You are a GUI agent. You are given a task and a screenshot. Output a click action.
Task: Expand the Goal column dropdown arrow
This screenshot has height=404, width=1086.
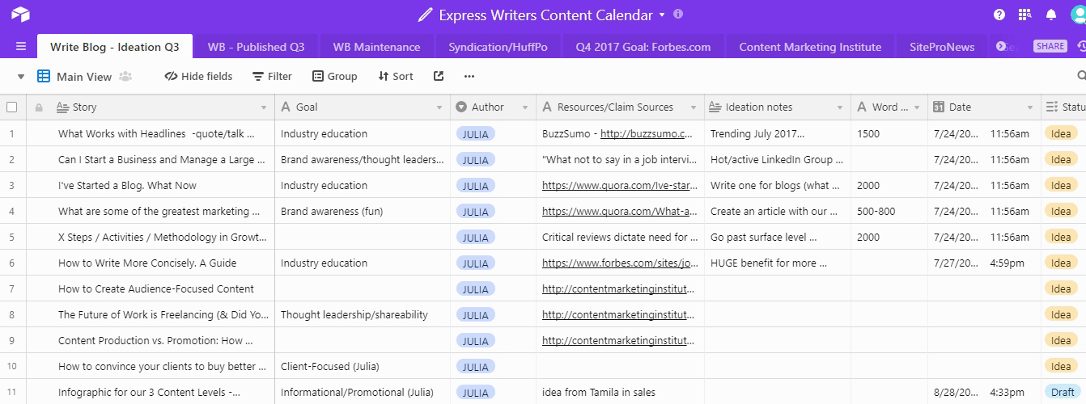439,107
